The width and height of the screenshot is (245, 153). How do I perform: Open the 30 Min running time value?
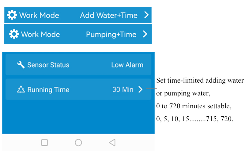pyautogui.click(x=123, y=90)
